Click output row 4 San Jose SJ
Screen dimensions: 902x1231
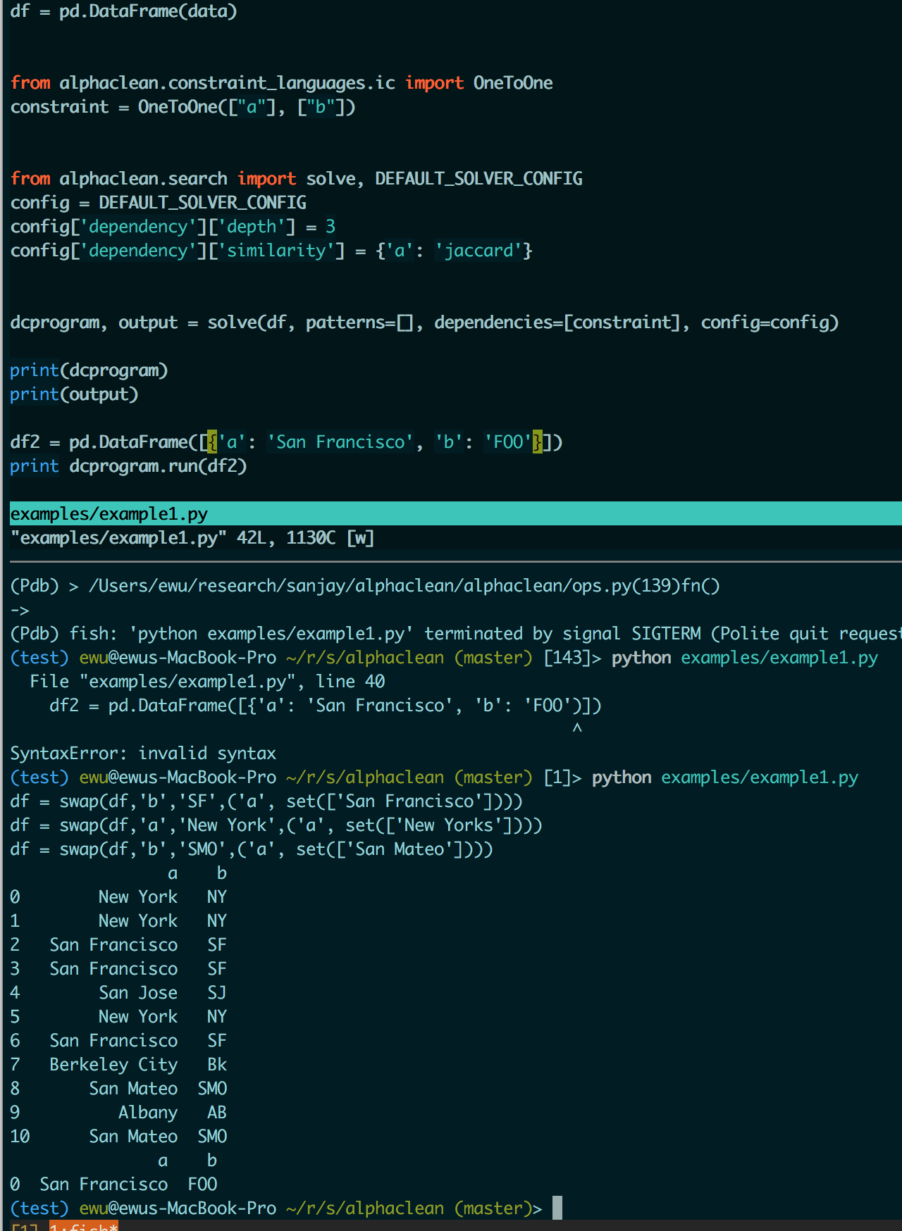pos(118,993)
